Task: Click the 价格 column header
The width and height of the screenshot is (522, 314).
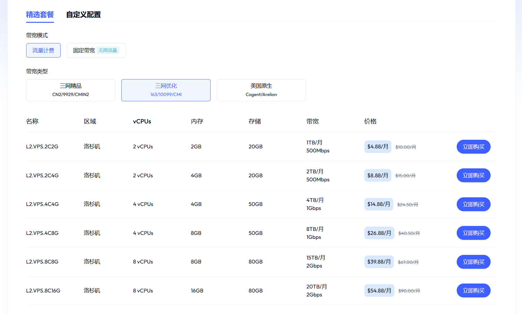Action: [370, 121]
